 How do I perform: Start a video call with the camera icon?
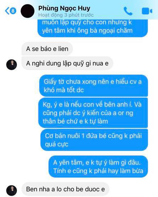pos(147,11)
